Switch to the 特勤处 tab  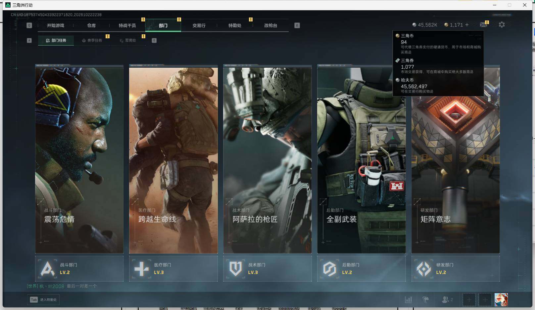pos(235,25)
